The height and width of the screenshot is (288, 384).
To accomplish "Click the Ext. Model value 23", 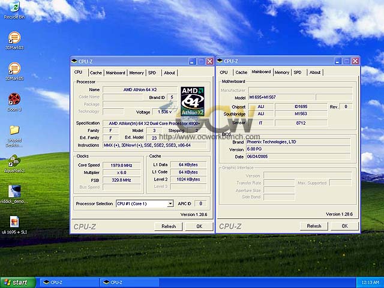I will [154, 138].
